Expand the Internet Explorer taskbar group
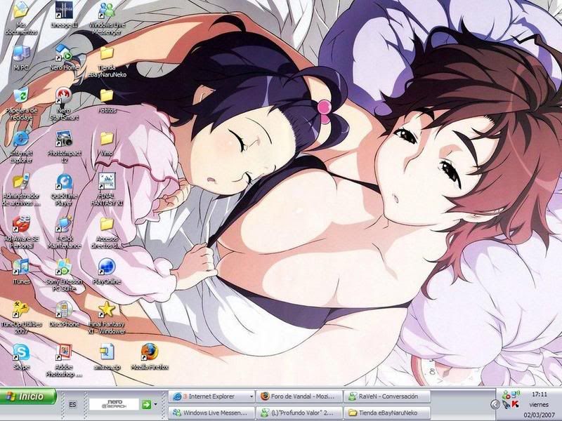562x421 pixels. [x=211, y=396]
